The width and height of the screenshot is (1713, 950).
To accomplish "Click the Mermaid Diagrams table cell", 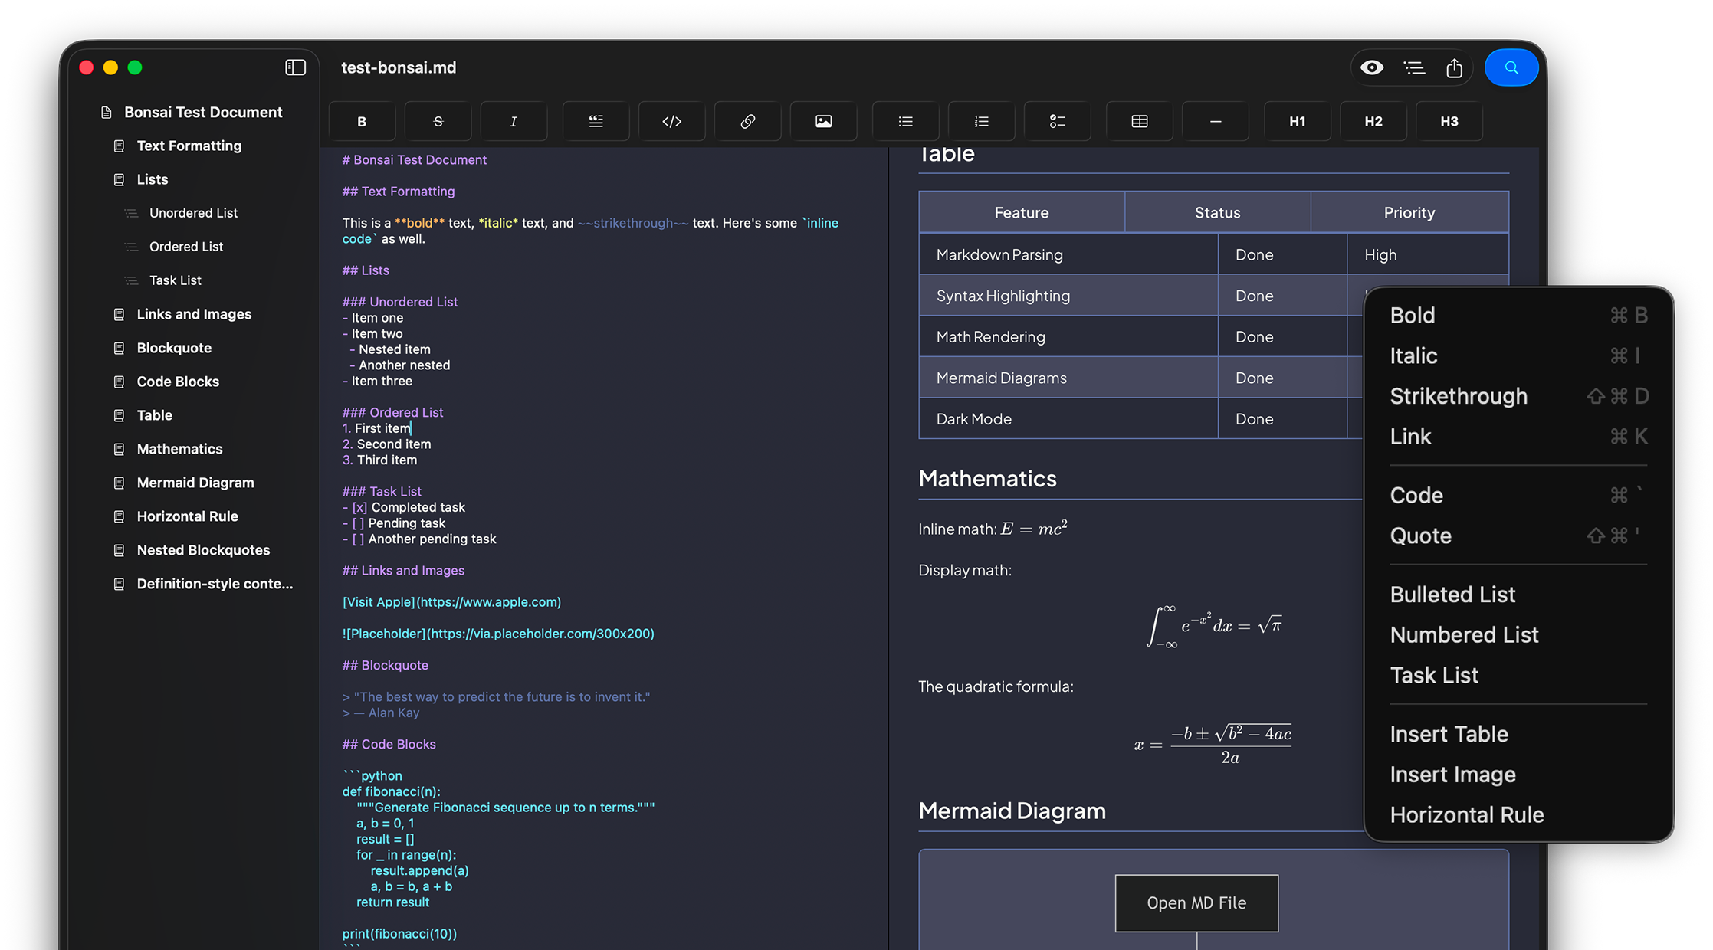I will (x=1068, y=378).
